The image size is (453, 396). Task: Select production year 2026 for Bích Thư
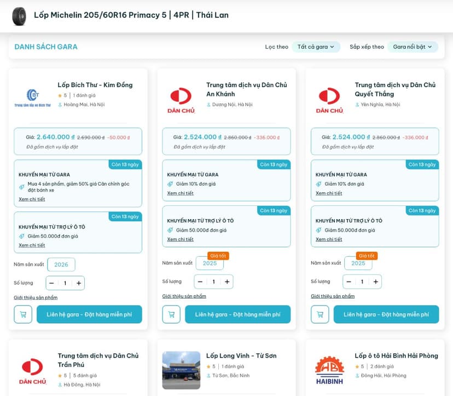[x=61, y=265]
